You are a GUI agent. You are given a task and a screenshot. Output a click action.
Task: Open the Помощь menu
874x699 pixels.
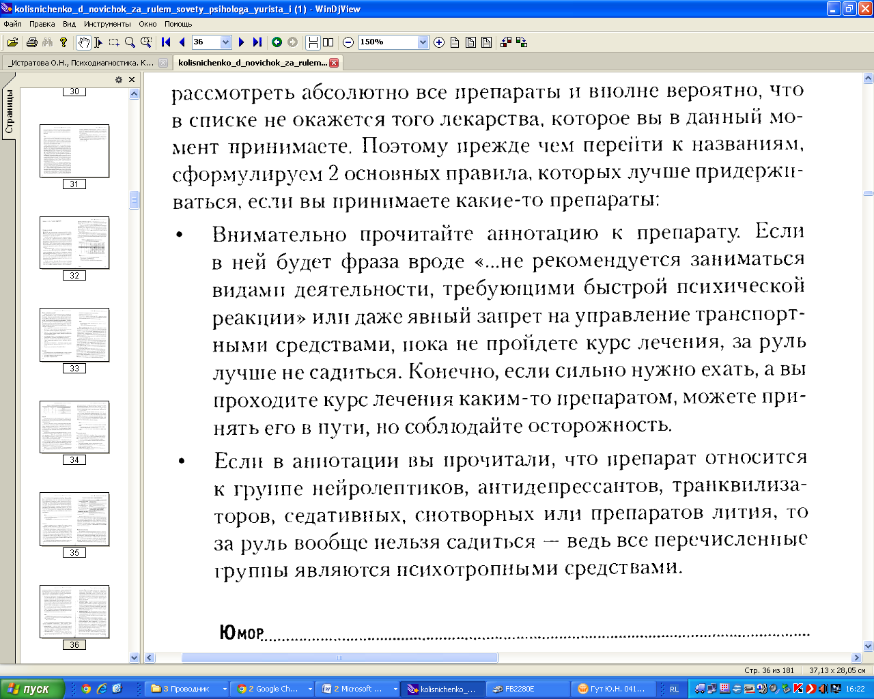click(178, 24)
